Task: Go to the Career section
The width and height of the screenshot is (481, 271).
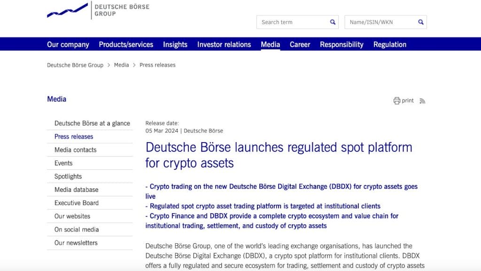Action: [300, 45]
